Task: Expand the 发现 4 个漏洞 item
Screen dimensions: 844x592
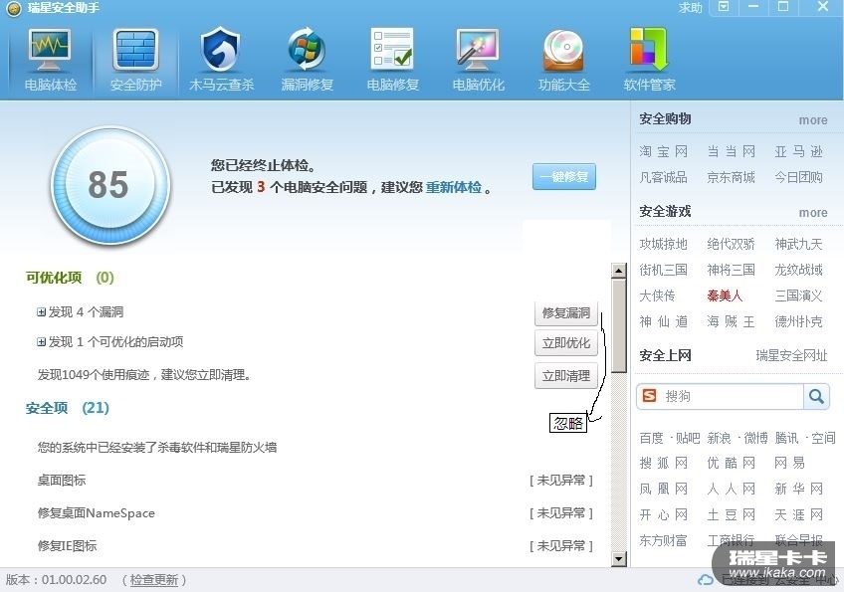Action: 41,312
